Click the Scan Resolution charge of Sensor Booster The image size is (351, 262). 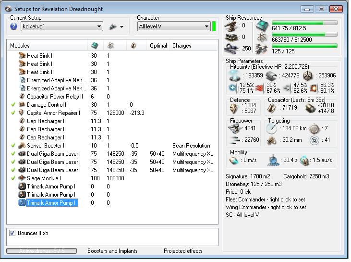tap(191, 146)
